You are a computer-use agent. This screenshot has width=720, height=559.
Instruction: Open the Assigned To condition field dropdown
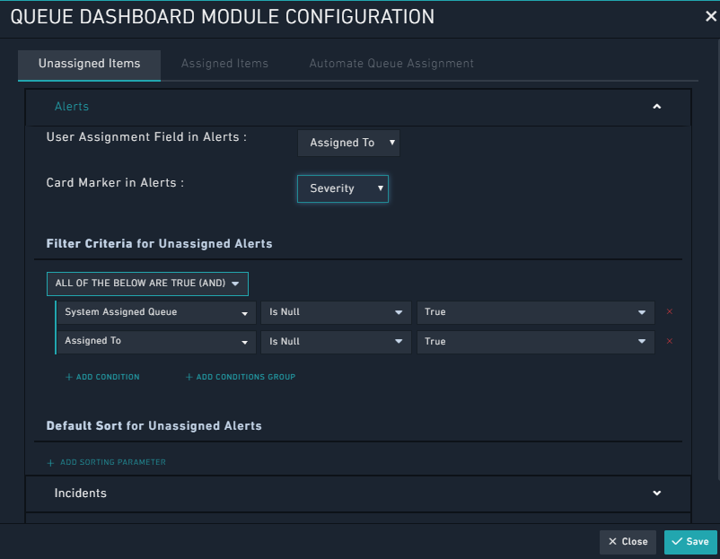click(x=156, y=342)
